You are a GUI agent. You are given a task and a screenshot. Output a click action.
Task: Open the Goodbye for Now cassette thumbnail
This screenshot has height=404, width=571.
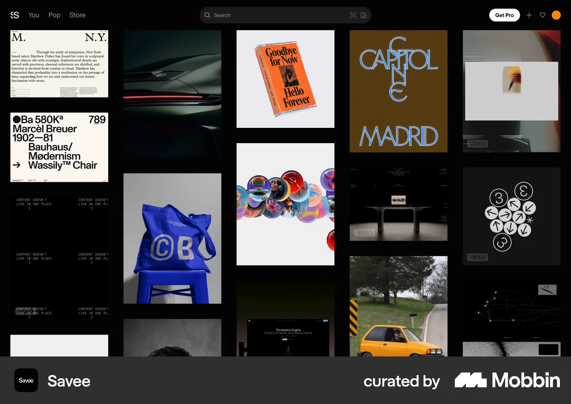coord(285,79)
